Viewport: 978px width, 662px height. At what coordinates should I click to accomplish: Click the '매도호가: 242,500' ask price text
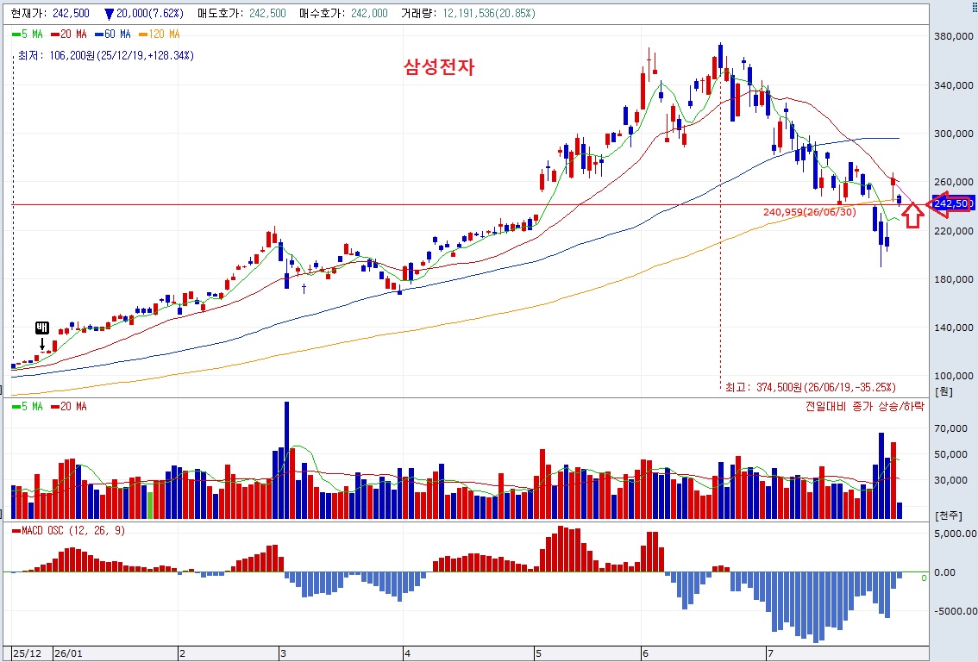241,13
